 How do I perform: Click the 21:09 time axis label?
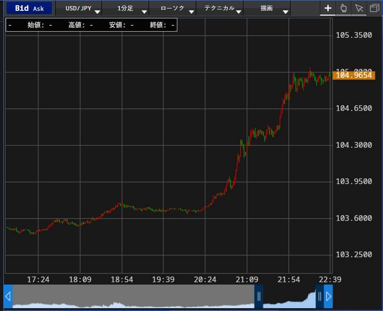point(247,279)
